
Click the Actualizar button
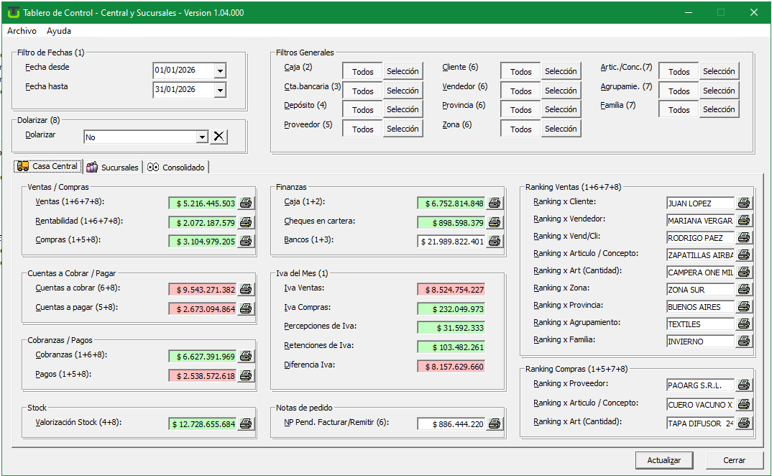tap(663, 460)
